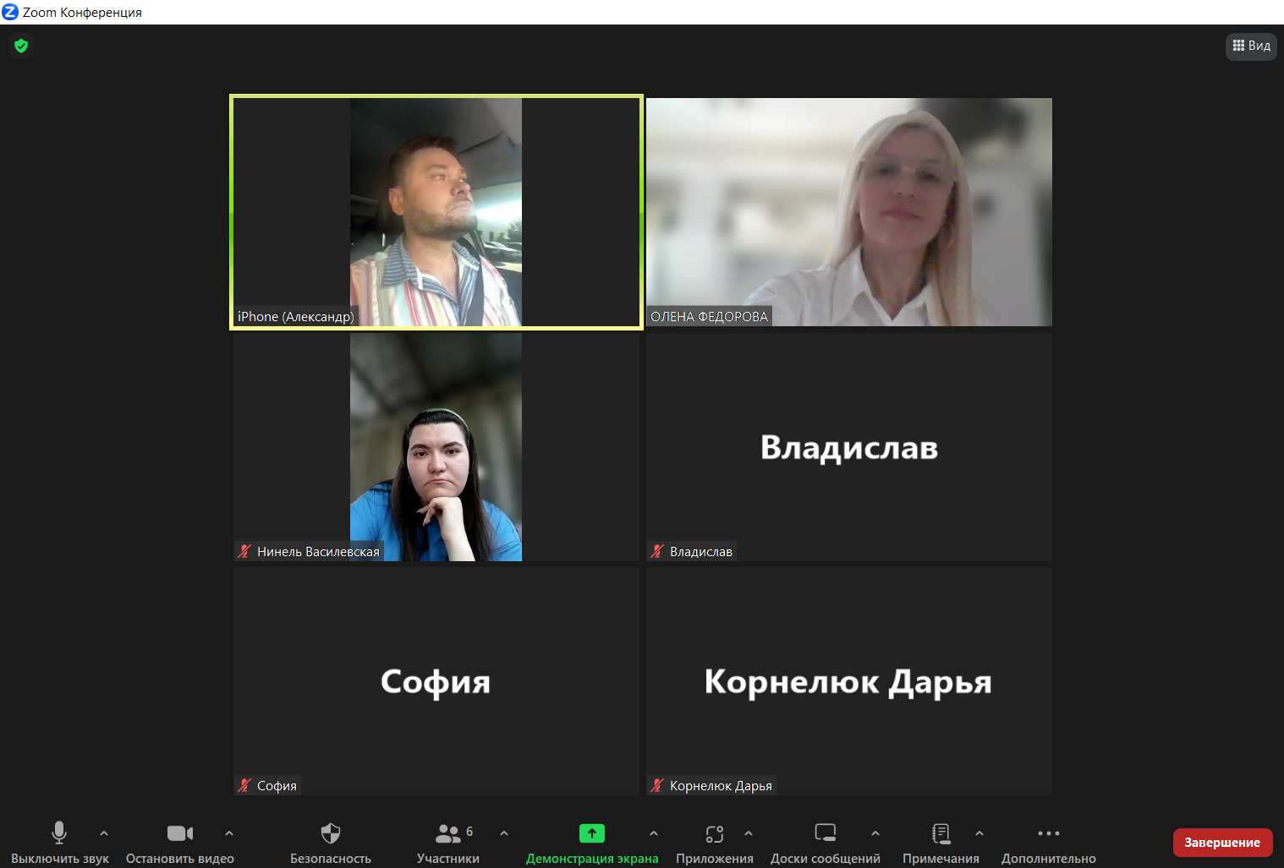Expand video options arrow next to camera
The height and width of the screenshot is (868, 1284).
[x=229, y=833]
